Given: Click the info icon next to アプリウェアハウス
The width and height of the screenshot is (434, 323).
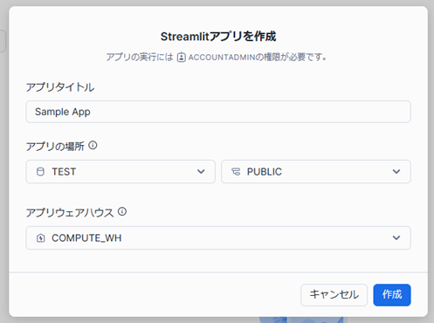Looking at the screenshot, I should point(122,211).
